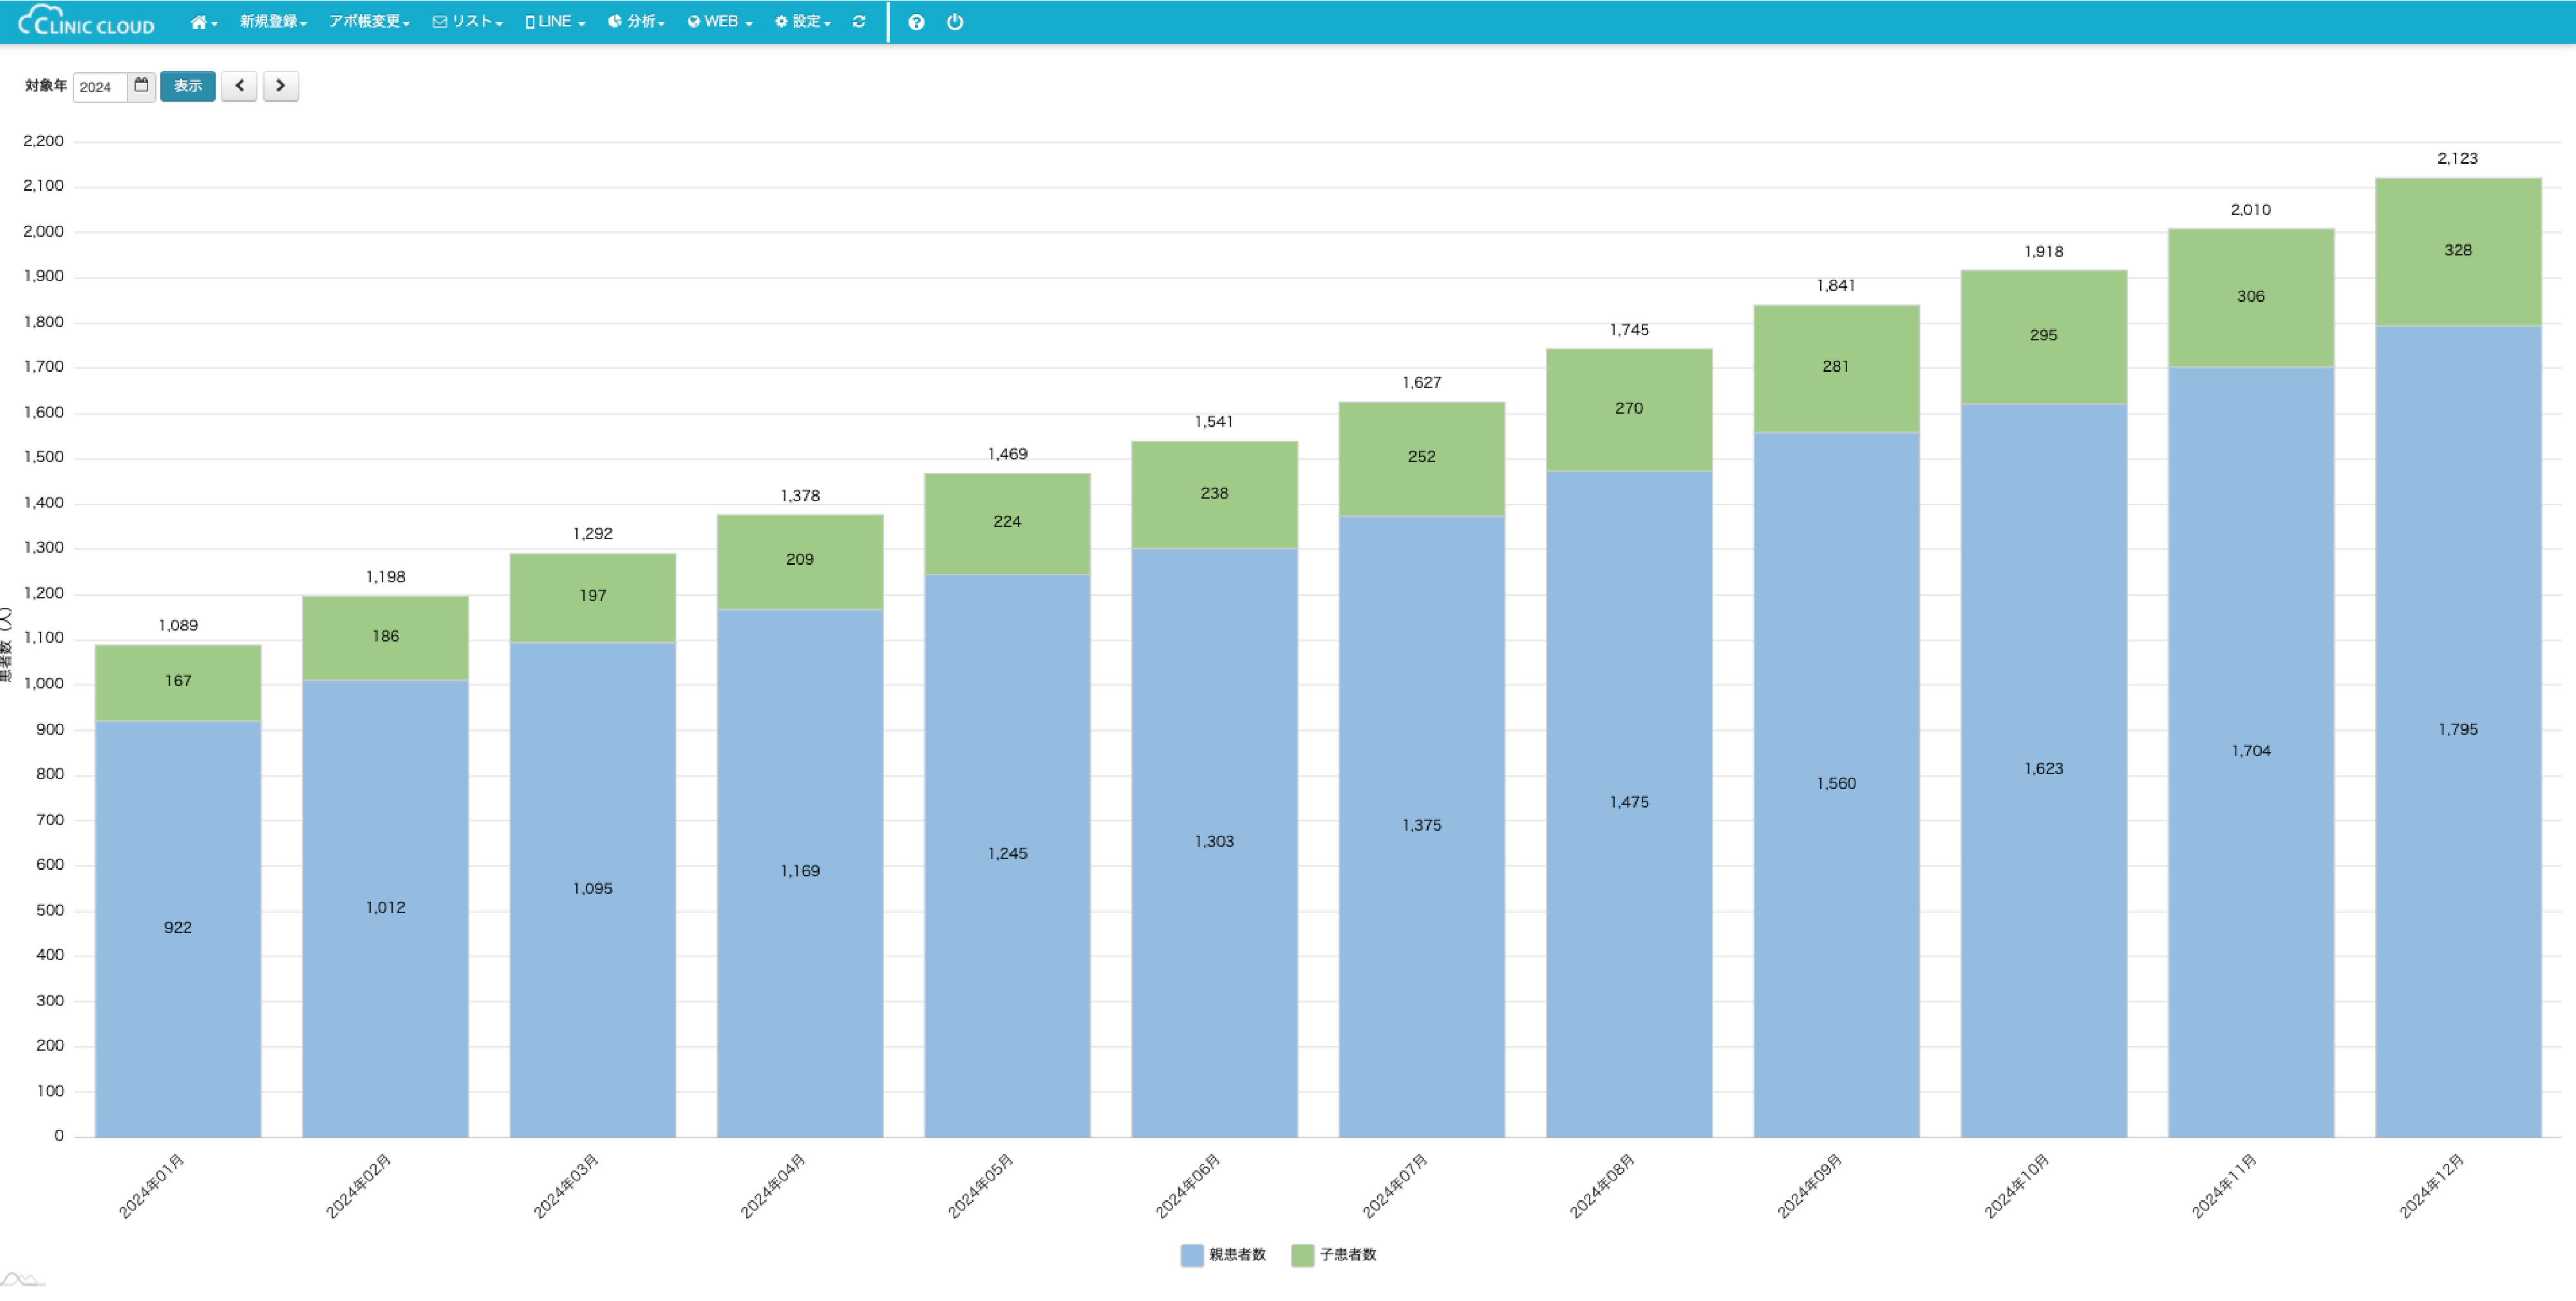
Task: Click the Clinic Cloud logo
Action: pyautogui.click(x=87, y=22)
